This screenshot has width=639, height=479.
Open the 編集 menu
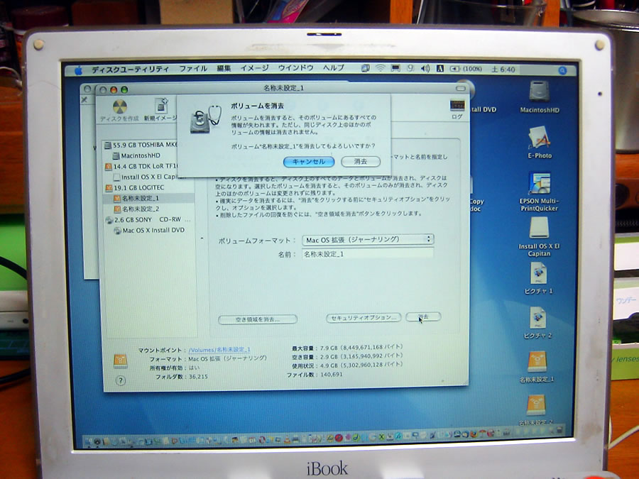point(224,68)
